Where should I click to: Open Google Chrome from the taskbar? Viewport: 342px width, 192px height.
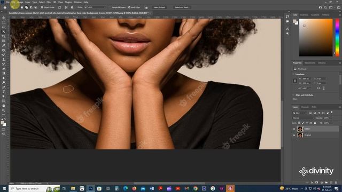tap(196, 188)
